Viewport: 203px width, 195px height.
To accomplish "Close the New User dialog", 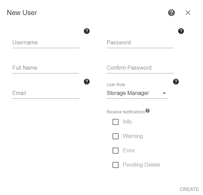I will coord(188,13).
